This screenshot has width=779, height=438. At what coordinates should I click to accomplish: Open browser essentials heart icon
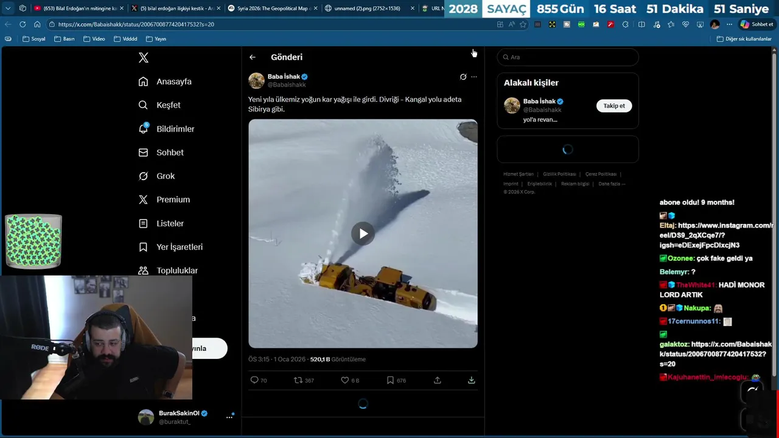[x=685, y=24]
